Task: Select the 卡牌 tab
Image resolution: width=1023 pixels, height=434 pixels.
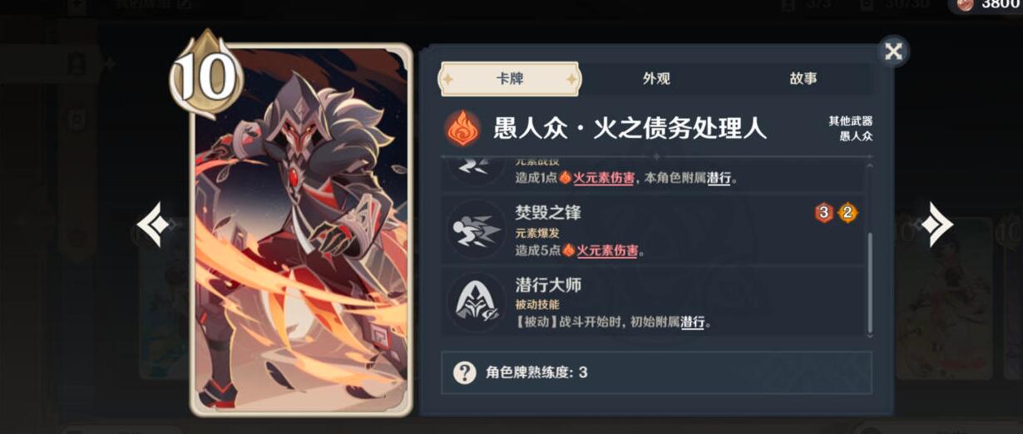Action: pos(510,79)
